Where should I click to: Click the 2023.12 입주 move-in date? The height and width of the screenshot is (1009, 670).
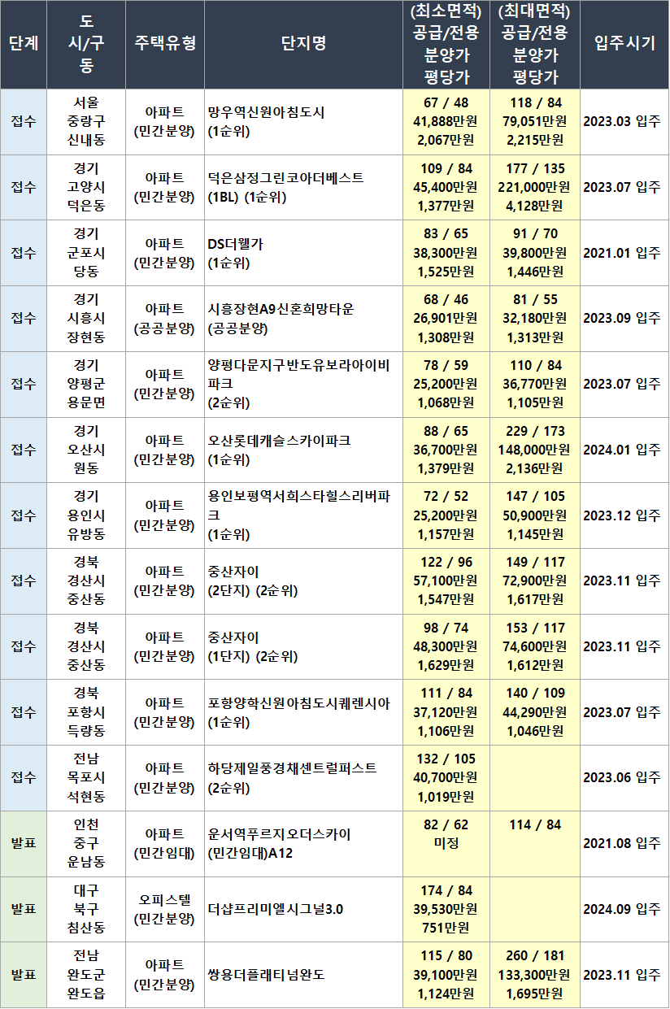click(622, 515)
